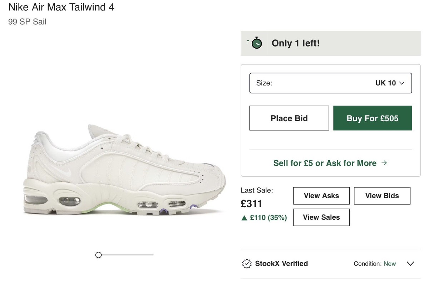
Task: Open the View Sales history
Action: (x=321, y=217)
